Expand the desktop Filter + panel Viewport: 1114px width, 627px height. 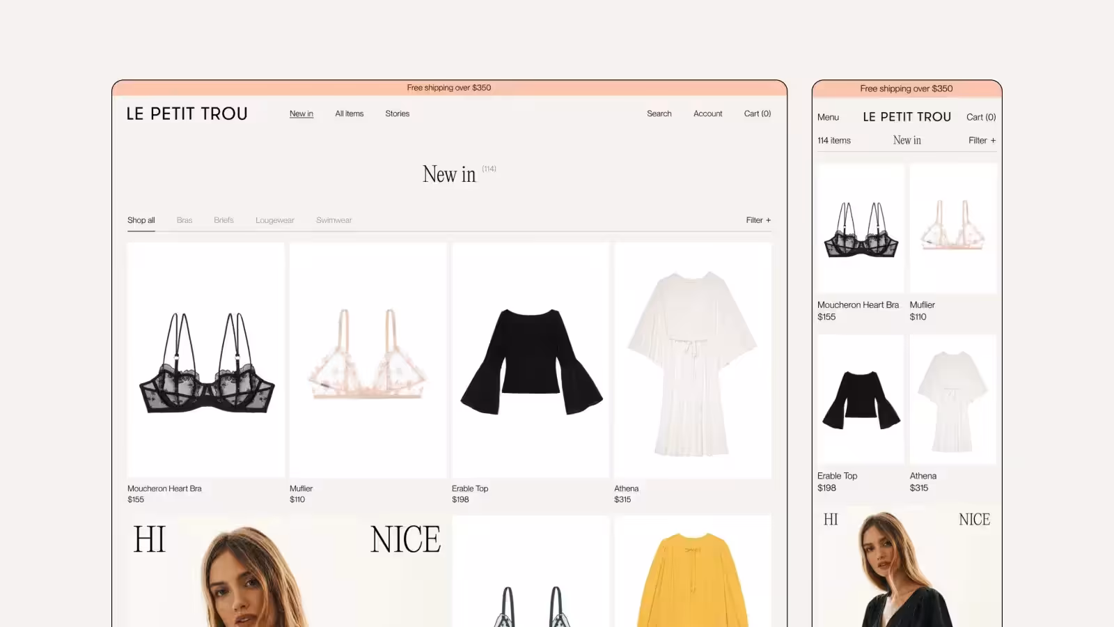pos(758,220)
